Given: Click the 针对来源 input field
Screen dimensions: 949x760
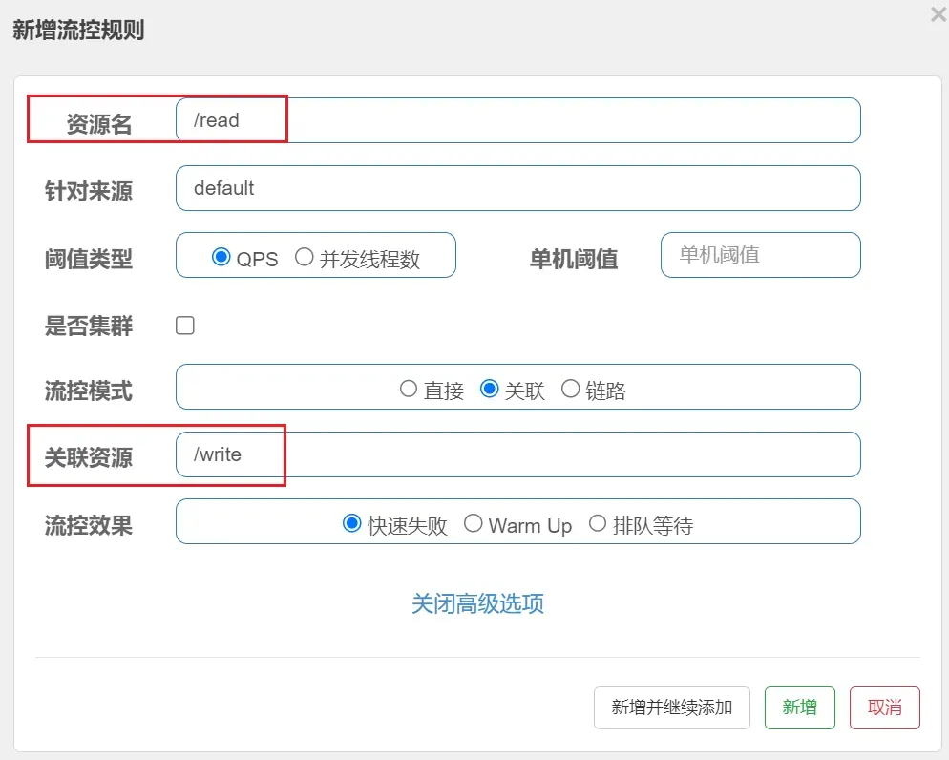Looking at the screenshot, I should (x=517, y=188).
